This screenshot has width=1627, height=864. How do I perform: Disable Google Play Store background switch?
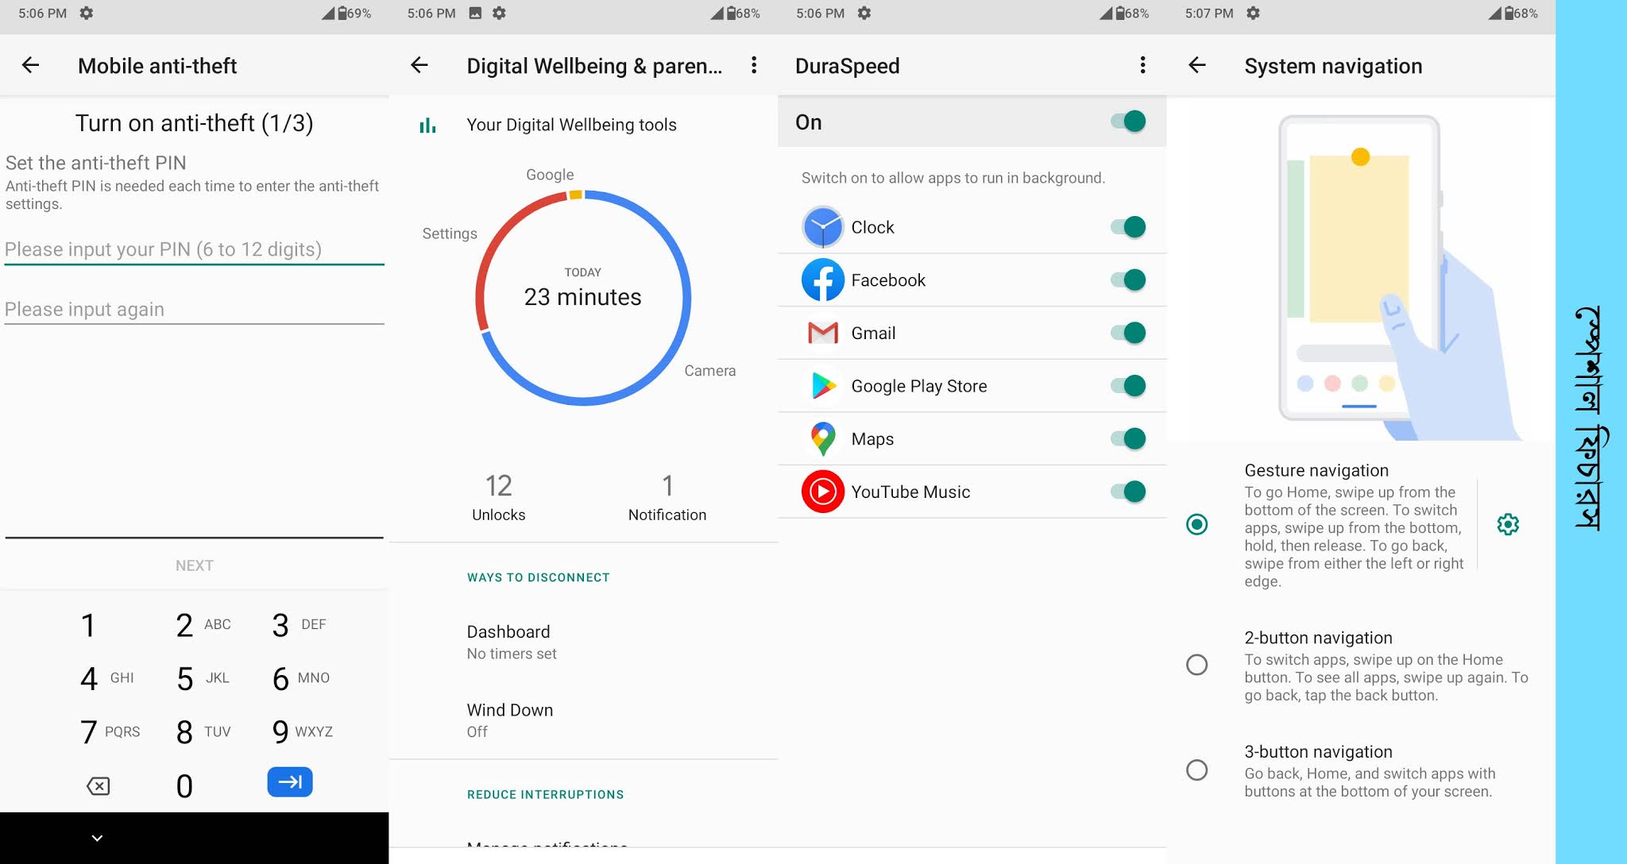coord(1128,386)
